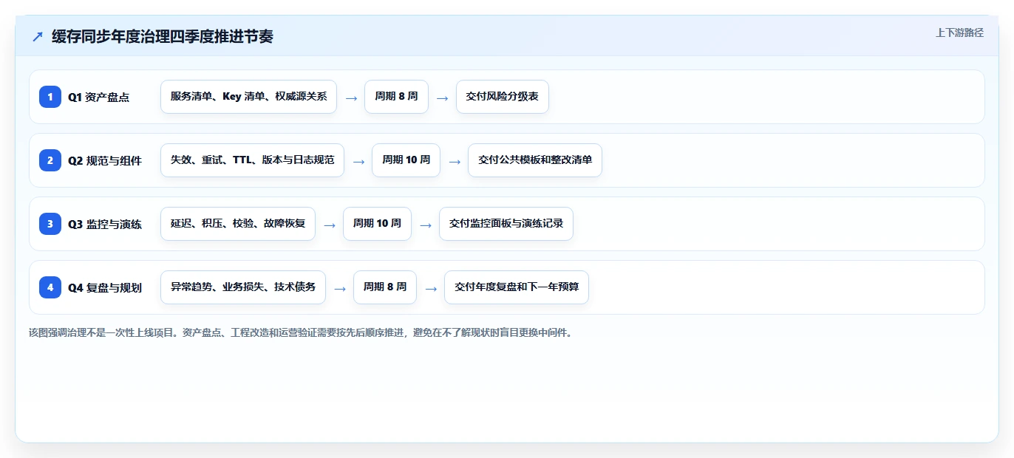The width and height of the screenshot is (1014, 458).
Task: Select the 失效、重试、TTL、版本与日志规范 box
Action: point(252,160)
